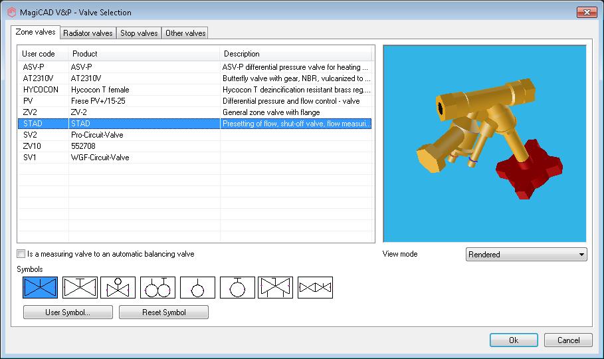Enable measuring valve to automatic balancing valve

pos(21,254)
